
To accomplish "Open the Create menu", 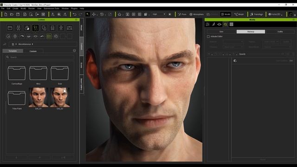I will click(x=15, y=8).
